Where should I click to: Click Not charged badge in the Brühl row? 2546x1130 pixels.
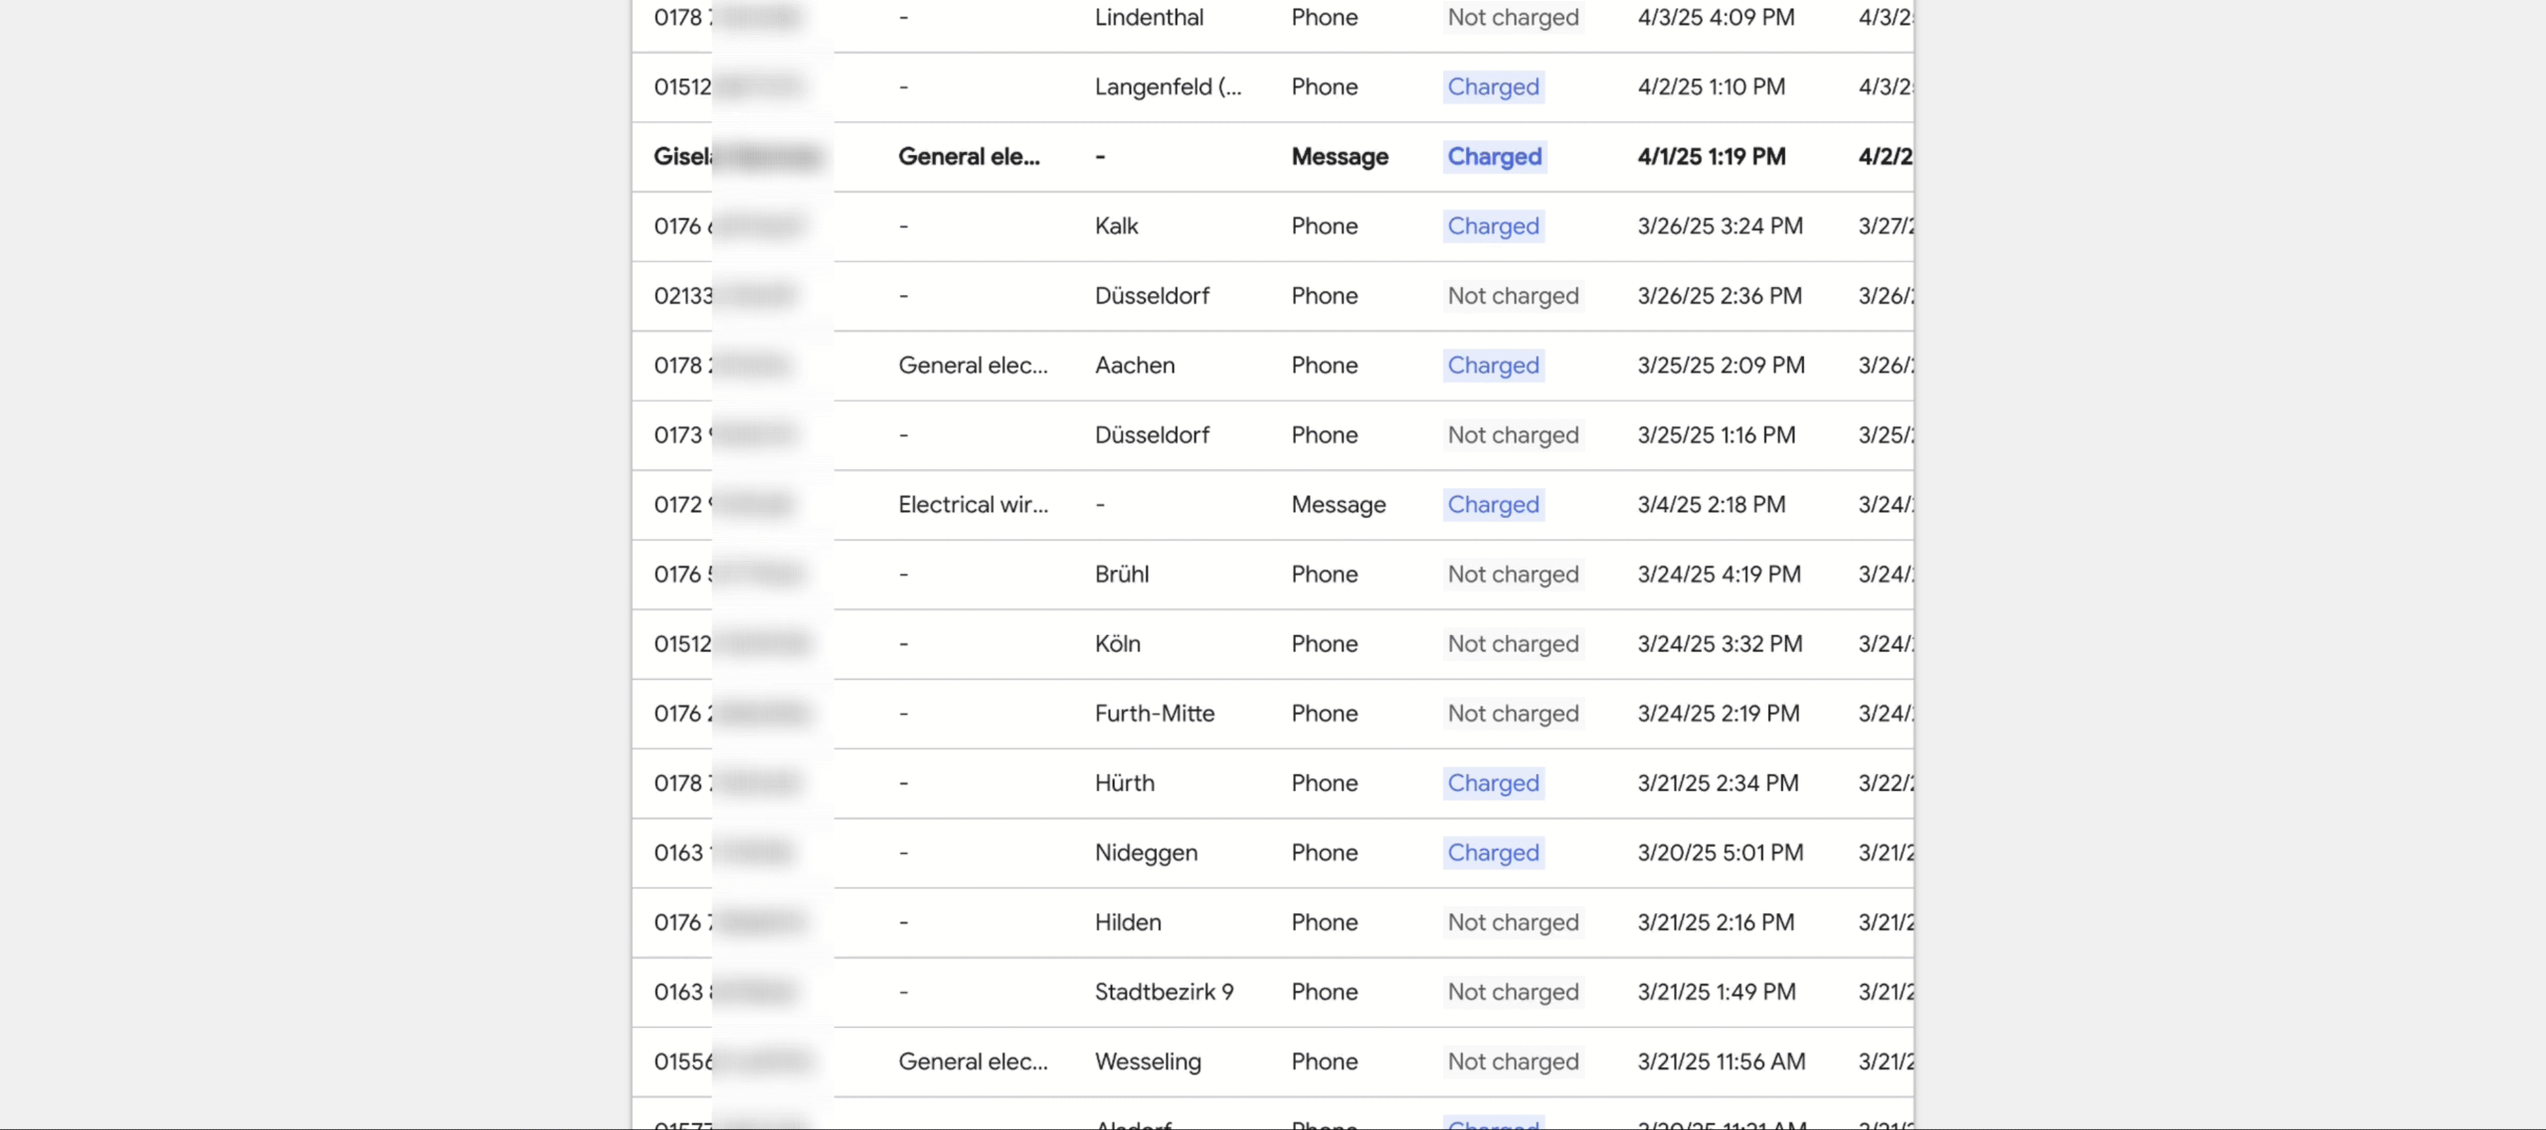[1513, 574]
